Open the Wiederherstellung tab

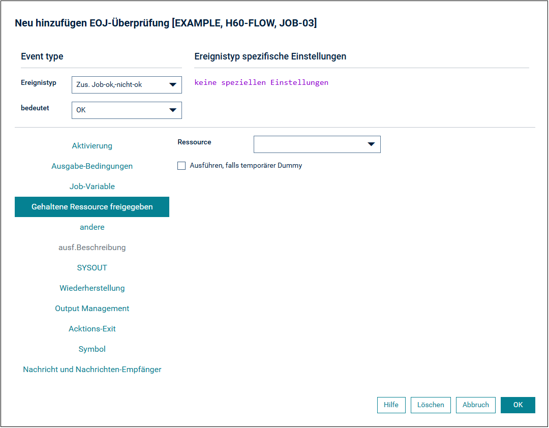pyautogui.click(x=92, y=288)
